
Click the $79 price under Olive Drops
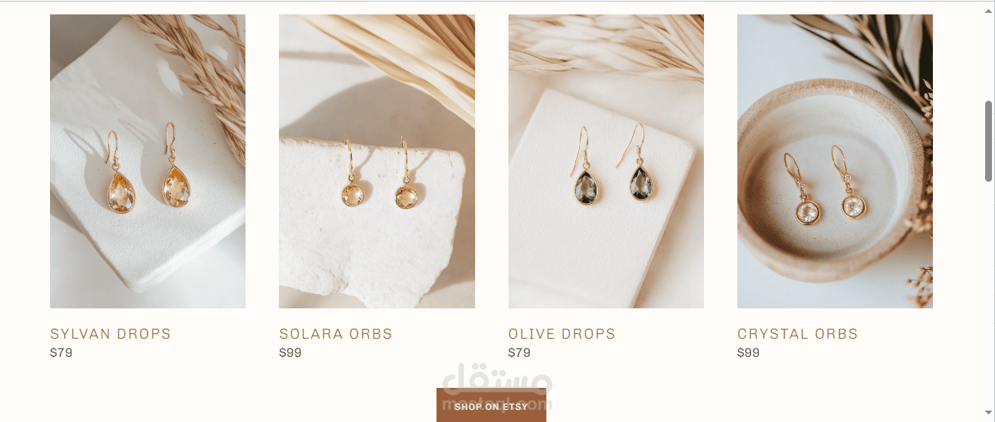(520, 352)
